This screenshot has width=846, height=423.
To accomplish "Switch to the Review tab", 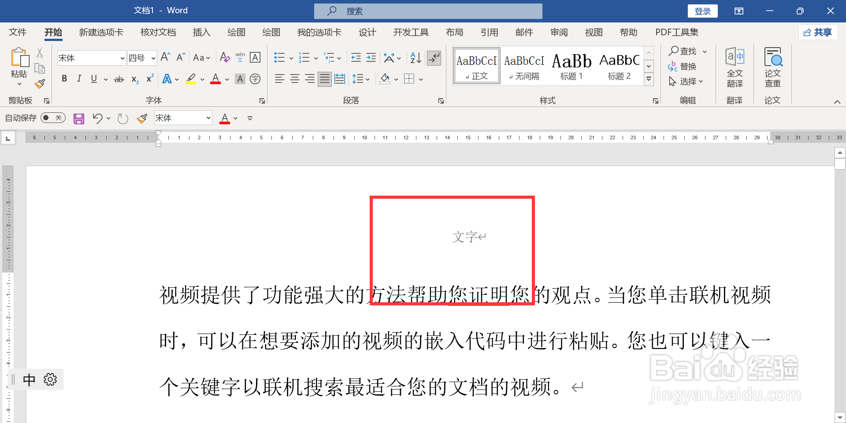I will tap(559, 32).
